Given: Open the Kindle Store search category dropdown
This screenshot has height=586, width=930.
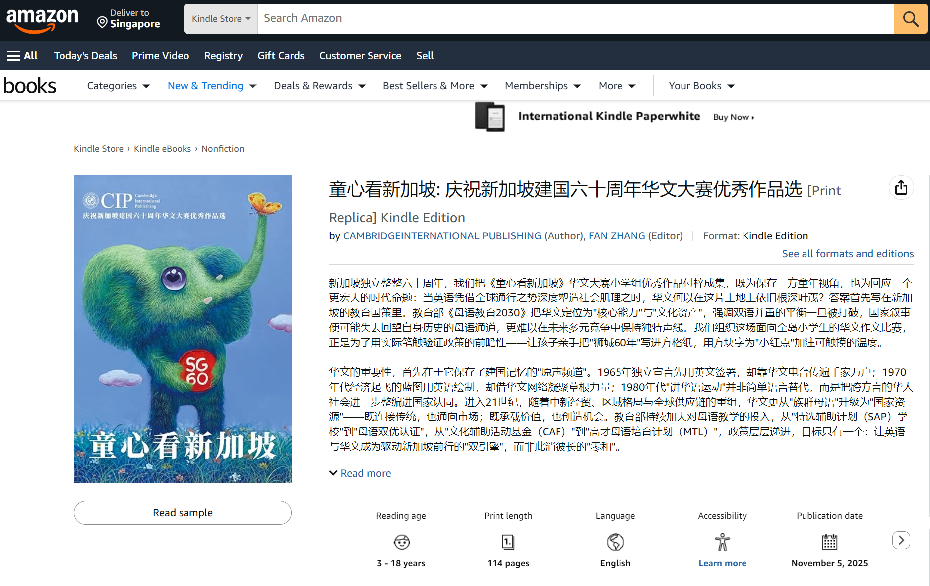Looking at the screenshot, I should tap(221, 19).
